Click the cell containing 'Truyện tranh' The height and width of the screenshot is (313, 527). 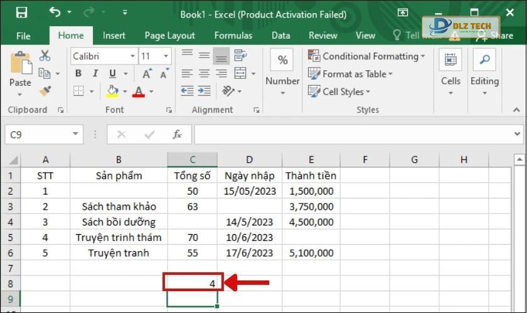(119, 253)
